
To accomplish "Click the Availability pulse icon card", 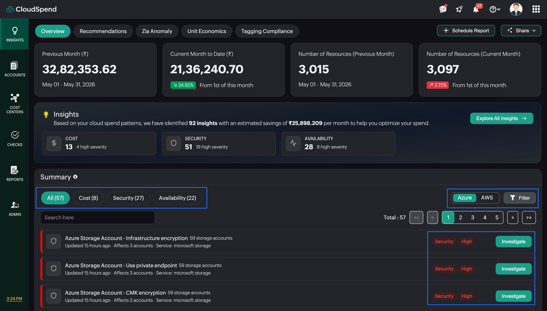I will point(293,143).
